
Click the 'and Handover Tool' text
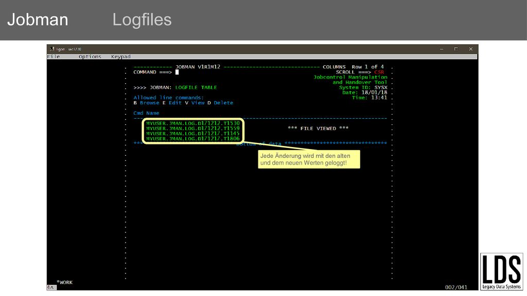360,82
